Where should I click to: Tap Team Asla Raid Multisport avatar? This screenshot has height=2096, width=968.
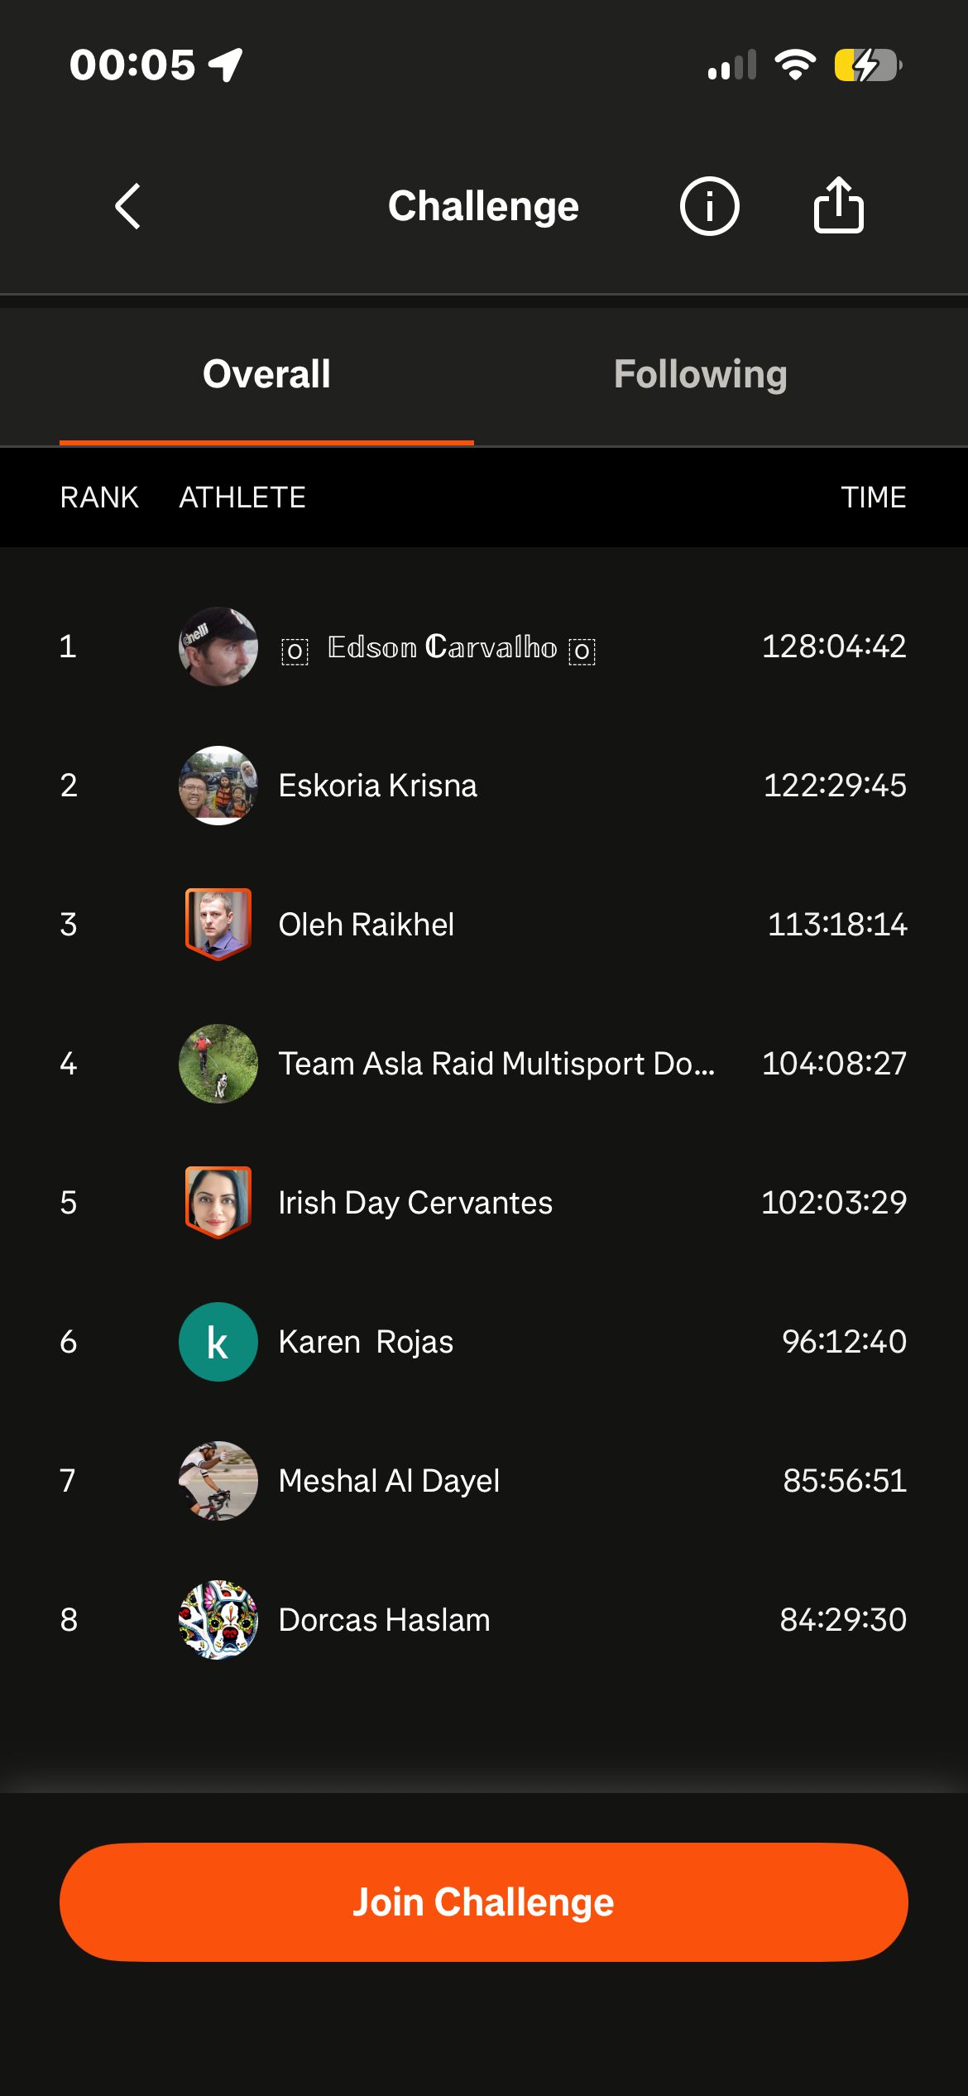[218, 1064]
